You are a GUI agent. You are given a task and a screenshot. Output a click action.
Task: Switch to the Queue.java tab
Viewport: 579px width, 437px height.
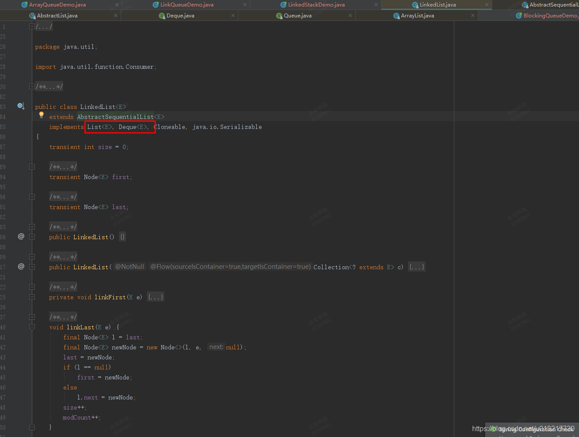pyautogui.click(x=298, y=16)
